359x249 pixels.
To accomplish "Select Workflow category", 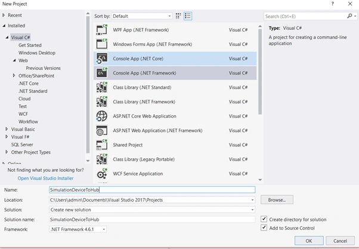I will pos(28,122).
